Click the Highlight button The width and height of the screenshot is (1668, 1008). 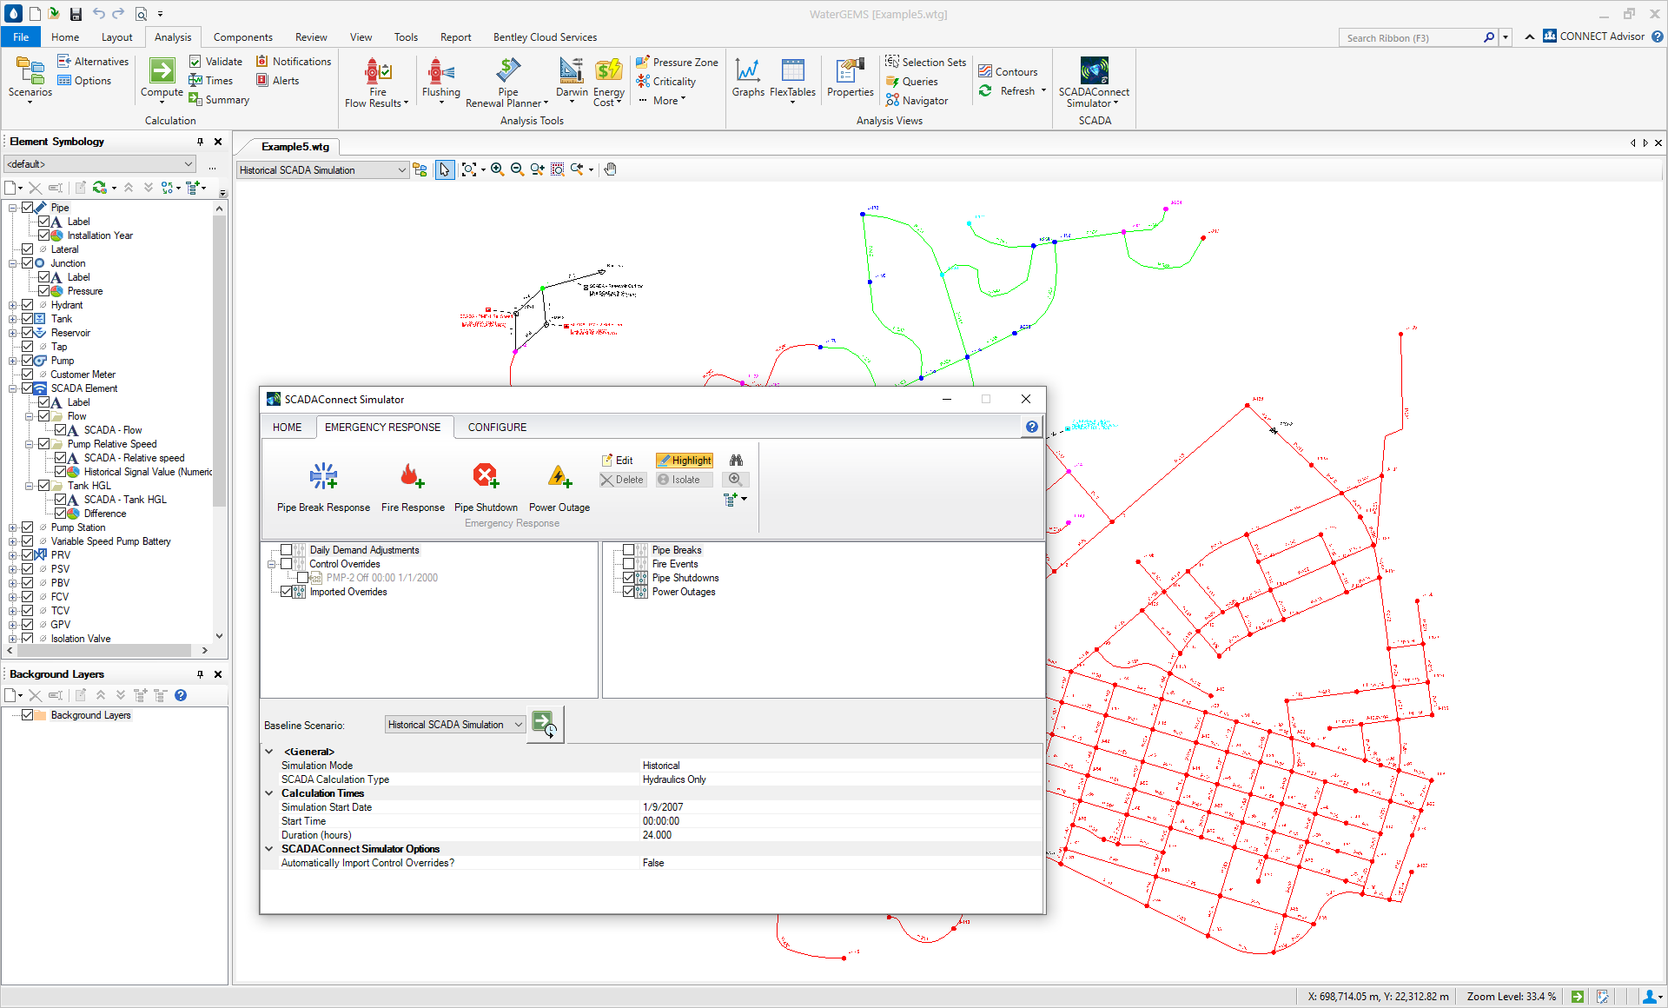click(x=685, y=460)
